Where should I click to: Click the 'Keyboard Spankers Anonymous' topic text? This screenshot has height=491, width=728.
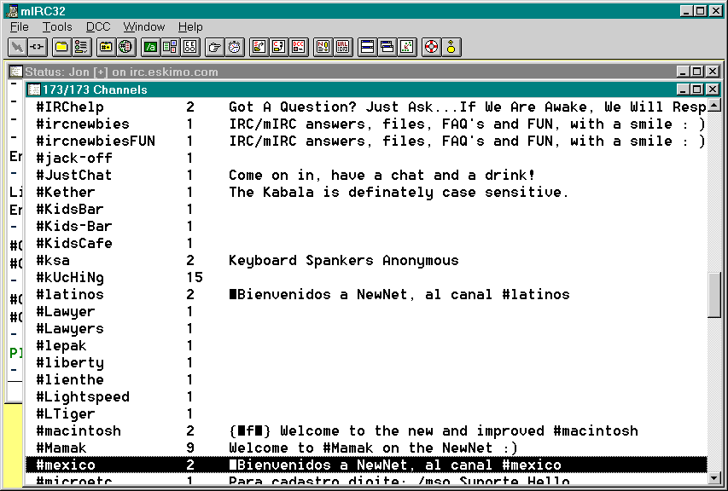click(x=344, y=261)
